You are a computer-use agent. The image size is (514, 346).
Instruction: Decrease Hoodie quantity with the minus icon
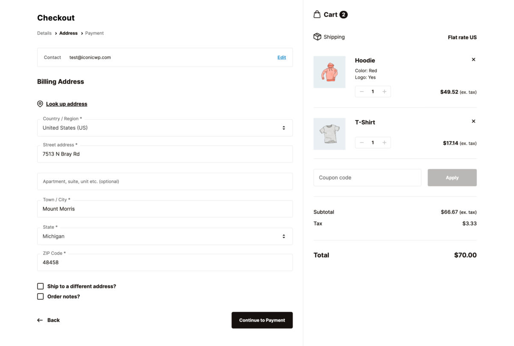pos(362,91)
